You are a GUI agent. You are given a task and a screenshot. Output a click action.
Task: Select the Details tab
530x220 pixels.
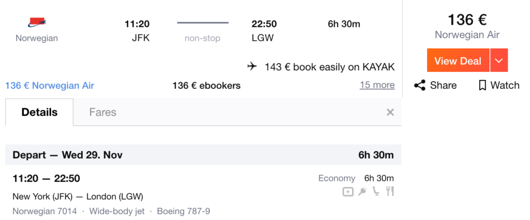click(x=39, y=112)
